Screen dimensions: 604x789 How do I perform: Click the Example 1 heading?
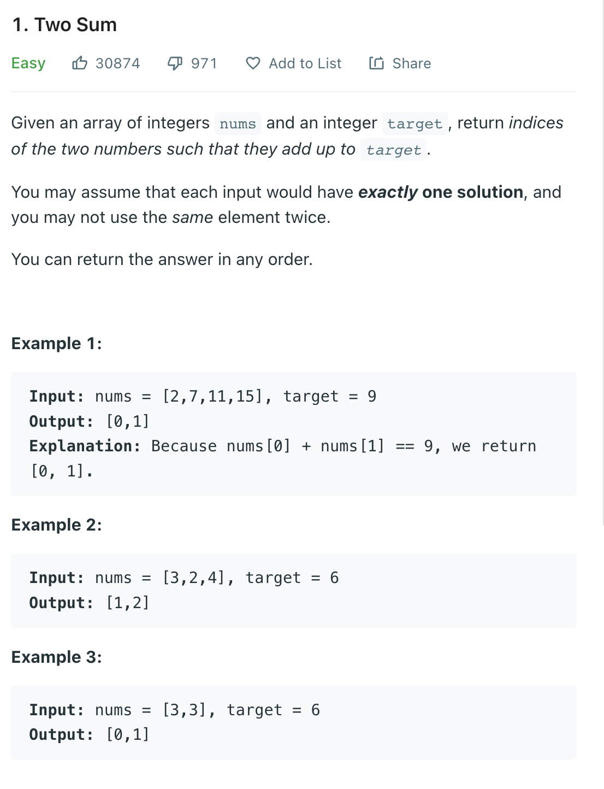click(57, 343)
